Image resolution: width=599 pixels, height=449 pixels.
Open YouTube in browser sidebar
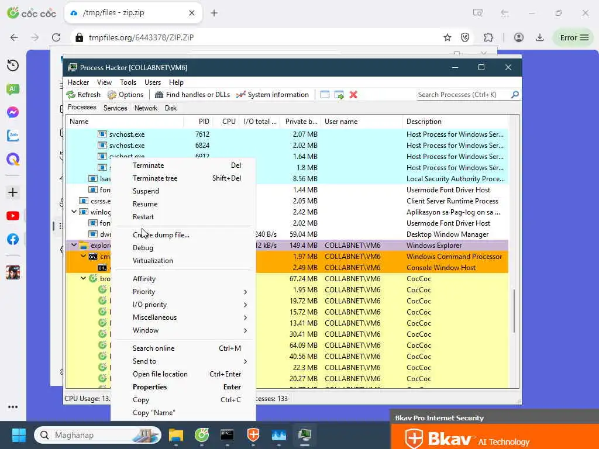click(x=13, y=216)
